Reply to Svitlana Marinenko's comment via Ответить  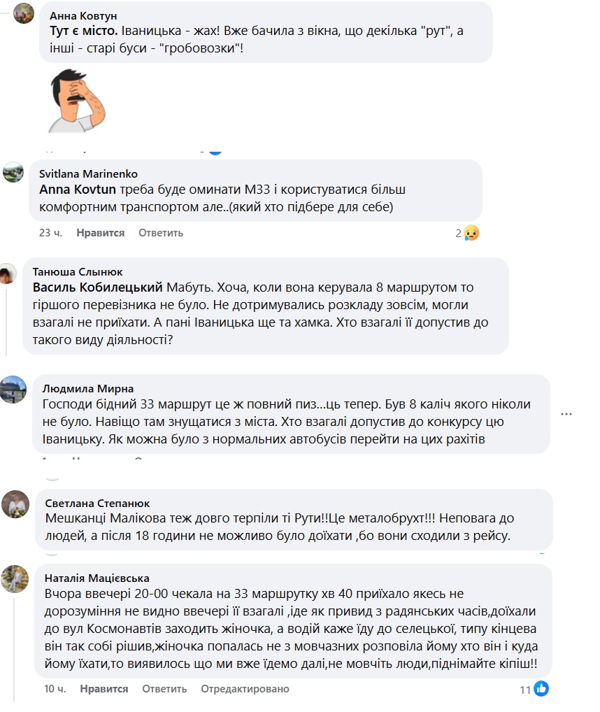[161, 233]
